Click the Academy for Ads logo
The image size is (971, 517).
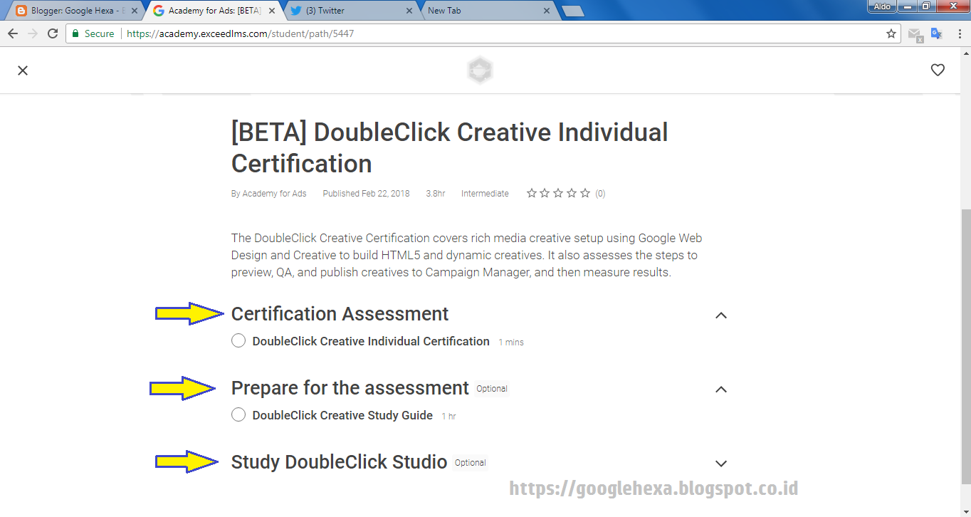click(480, 70)
